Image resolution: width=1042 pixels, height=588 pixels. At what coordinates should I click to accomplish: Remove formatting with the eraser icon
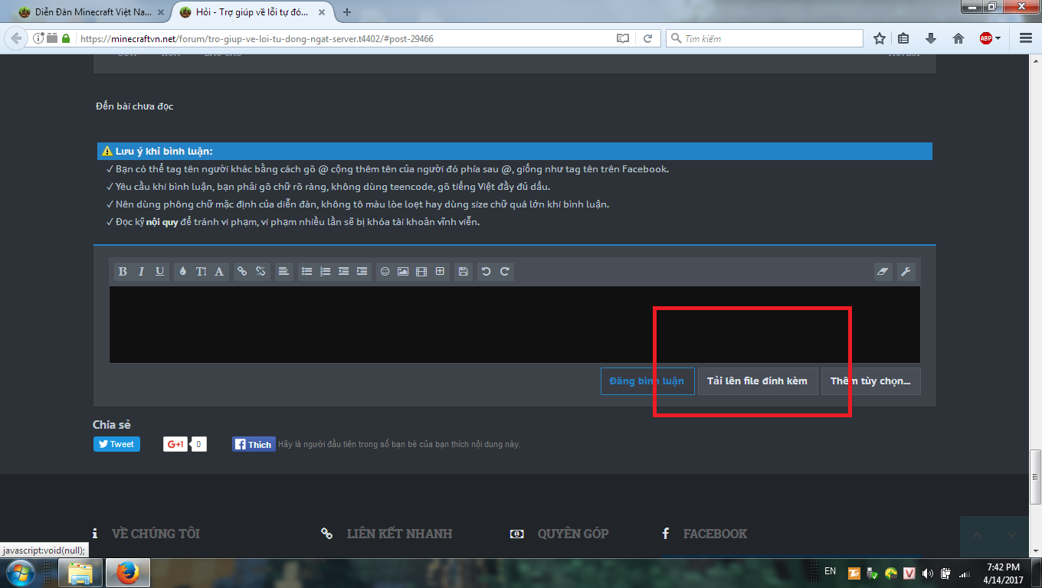883,271
